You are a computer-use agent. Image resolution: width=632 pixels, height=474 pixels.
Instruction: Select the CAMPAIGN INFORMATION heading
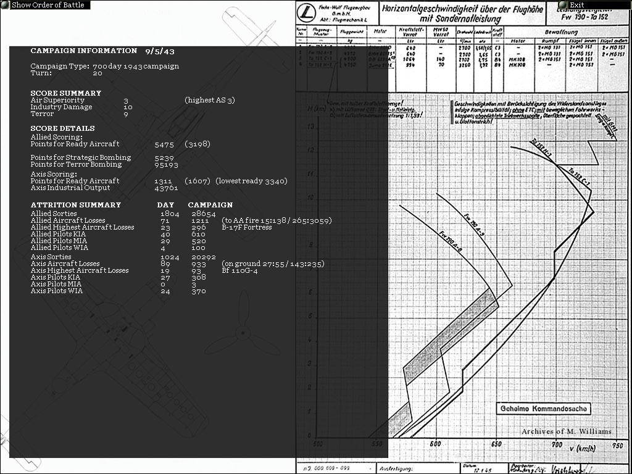pos(84,51)
